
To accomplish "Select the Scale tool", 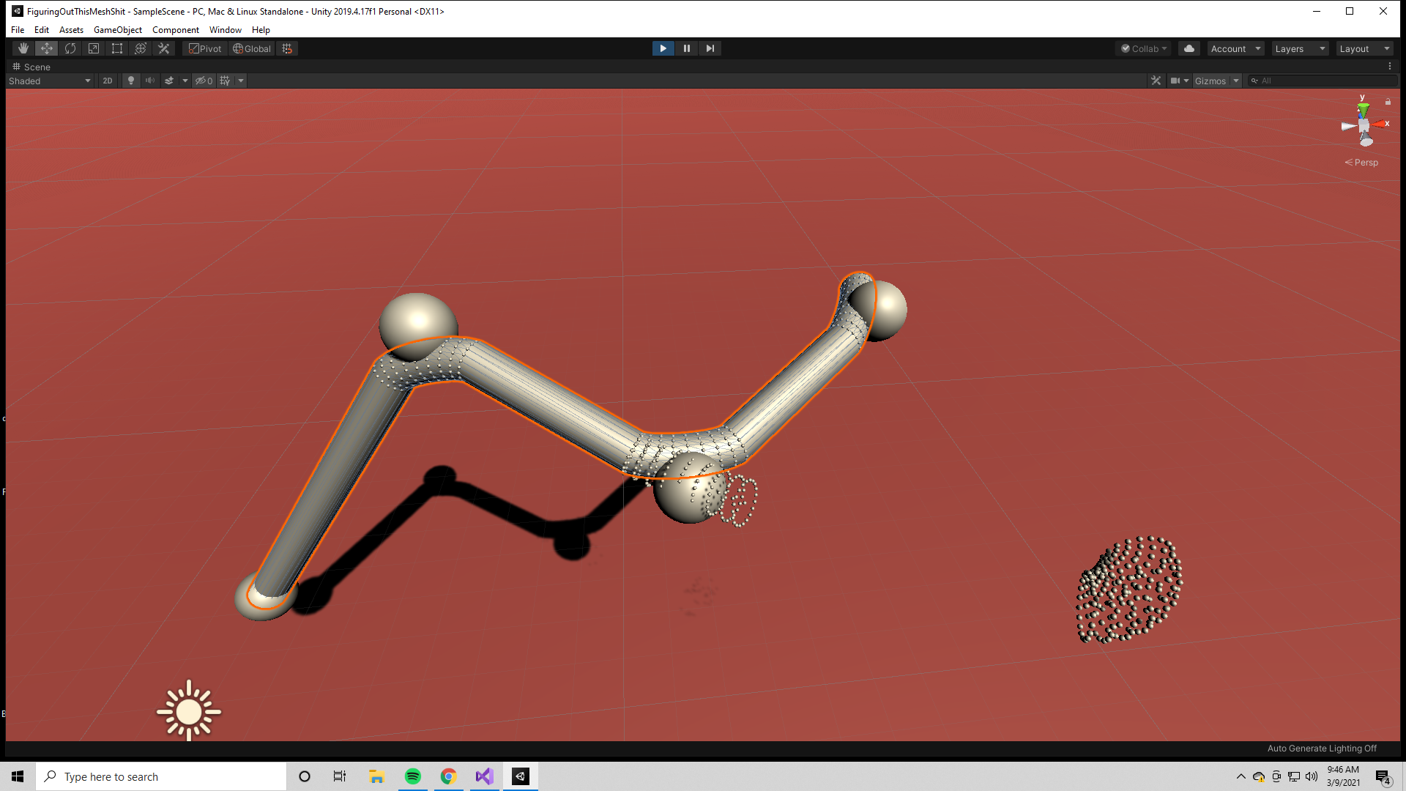I will (94, 48).
